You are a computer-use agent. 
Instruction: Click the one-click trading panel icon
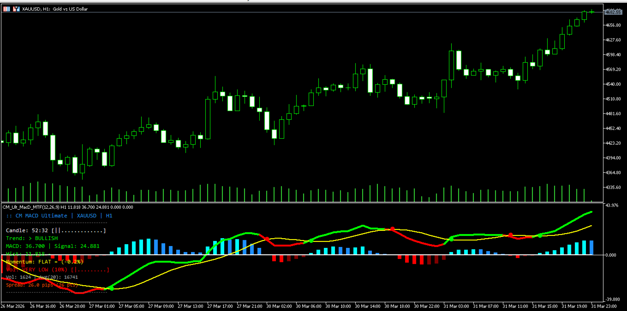(16, 9)
